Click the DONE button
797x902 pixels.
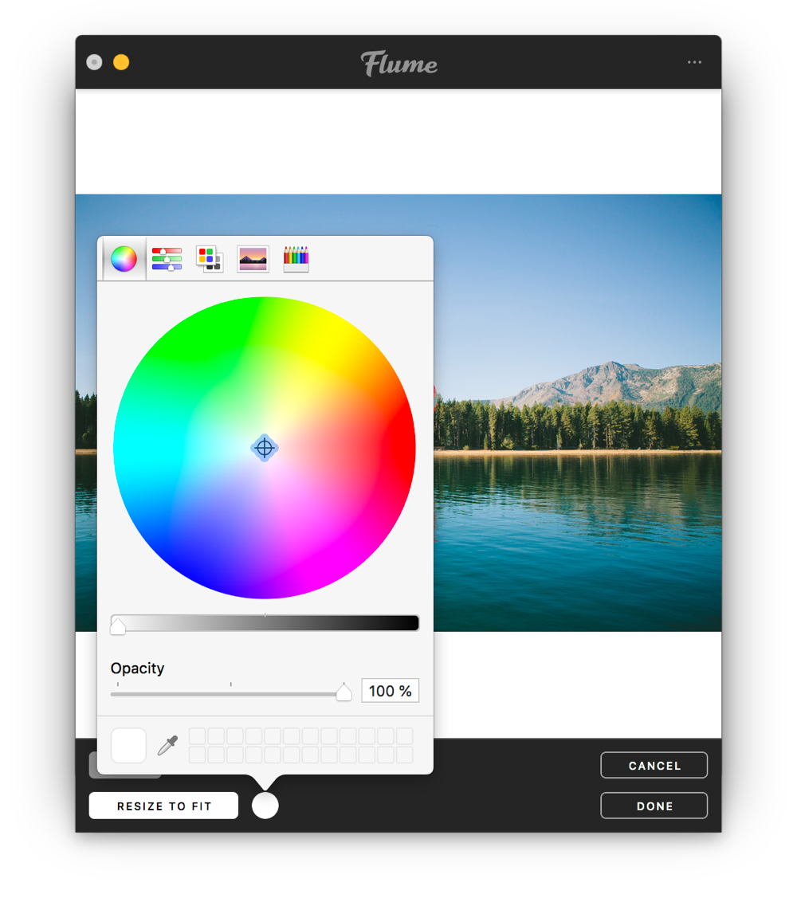coord(654,806)
